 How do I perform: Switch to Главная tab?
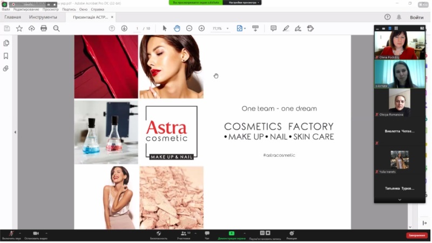click(12, 17)
